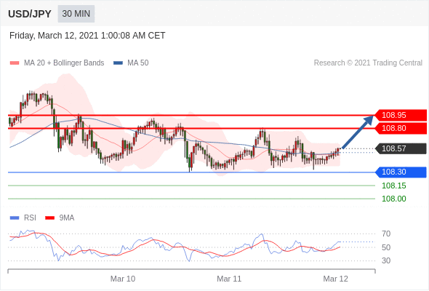Screen dimensions: 429x291
Task: Click the 108.00 green support level label
Action: pos(393,199)
